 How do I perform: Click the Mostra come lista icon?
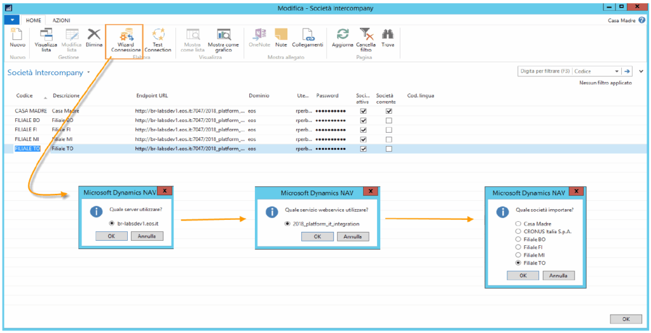click(193, 35)
